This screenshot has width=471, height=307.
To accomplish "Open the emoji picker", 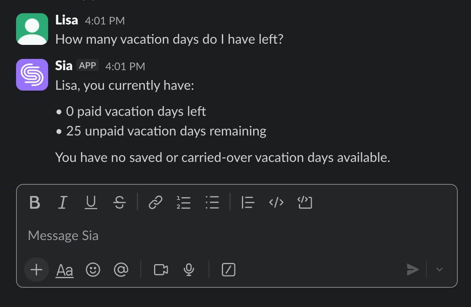I will [93, 270].
